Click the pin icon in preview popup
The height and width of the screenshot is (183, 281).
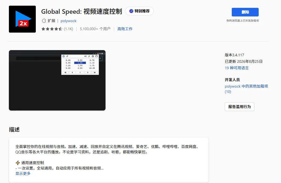(x=67, y=56)
